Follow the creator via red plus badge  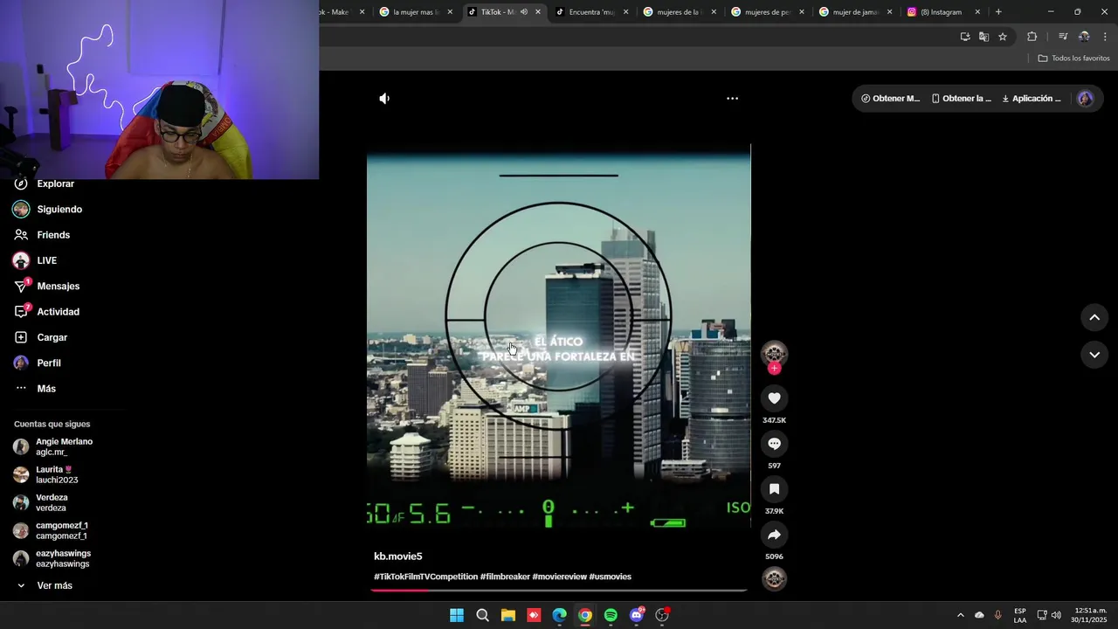pyautogui.click(x=774, y=369)
